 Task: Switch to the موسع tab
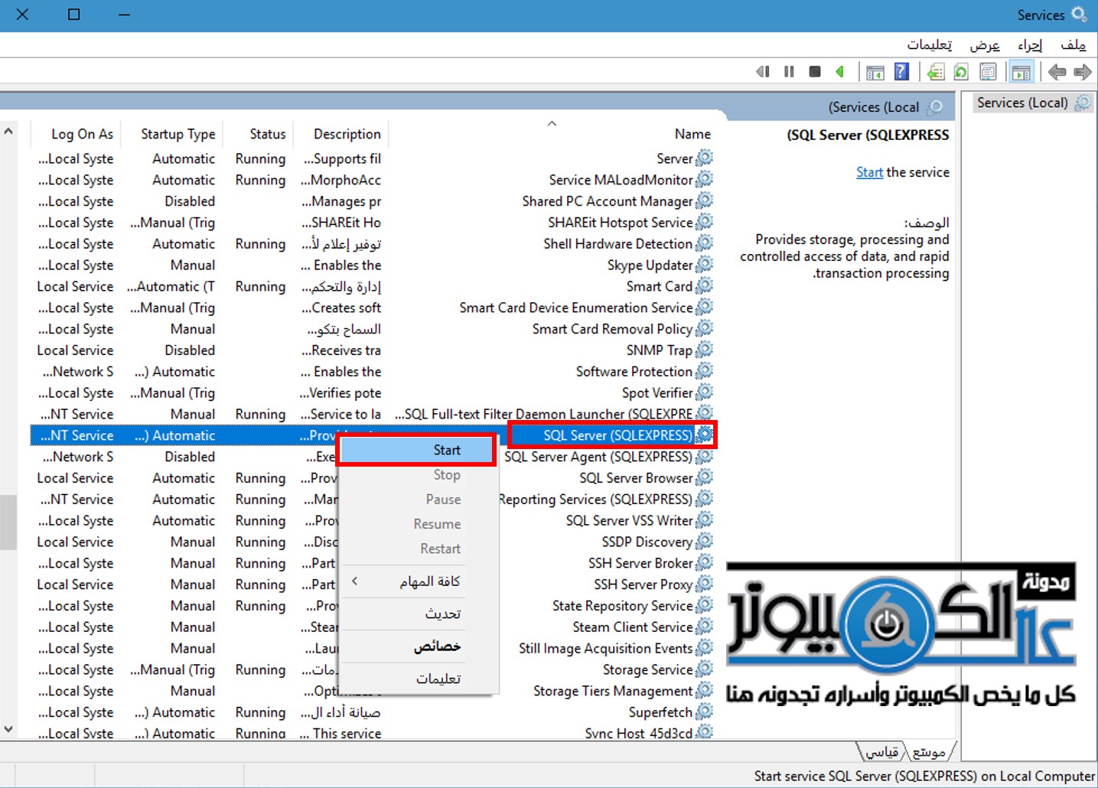tap(929, 752)
